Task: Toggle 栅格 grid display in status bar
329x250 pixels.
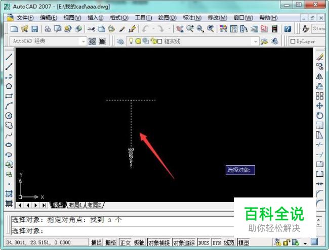Action: pos(110,242)
